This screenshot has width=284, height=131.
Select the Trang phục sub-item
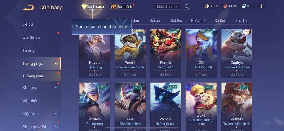coord(34,76)
